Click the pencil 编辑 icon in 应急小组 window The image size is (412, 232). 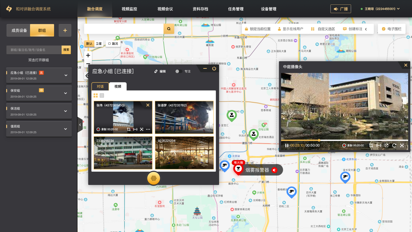pos(156,71)
